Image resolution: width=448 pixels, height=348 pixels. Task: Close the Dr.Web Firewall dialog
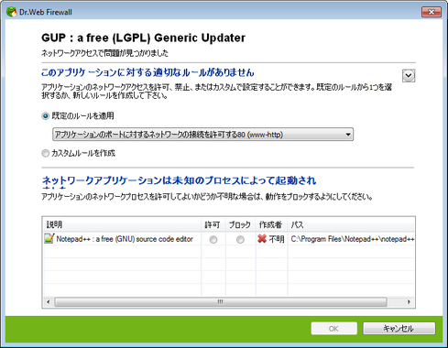[x=432, y=12]
